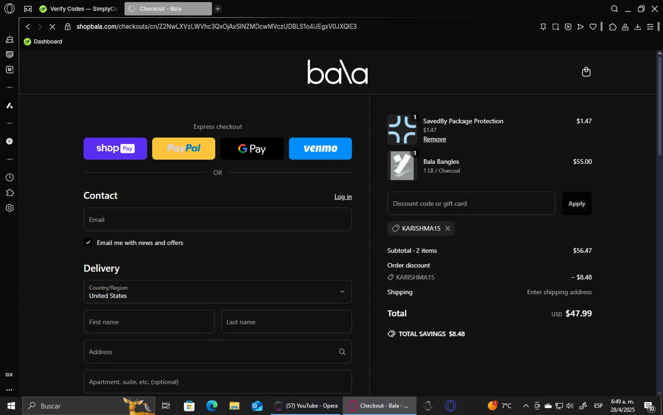Switch to the Verify Codes — SimplyCodes tab

(79, 9)
